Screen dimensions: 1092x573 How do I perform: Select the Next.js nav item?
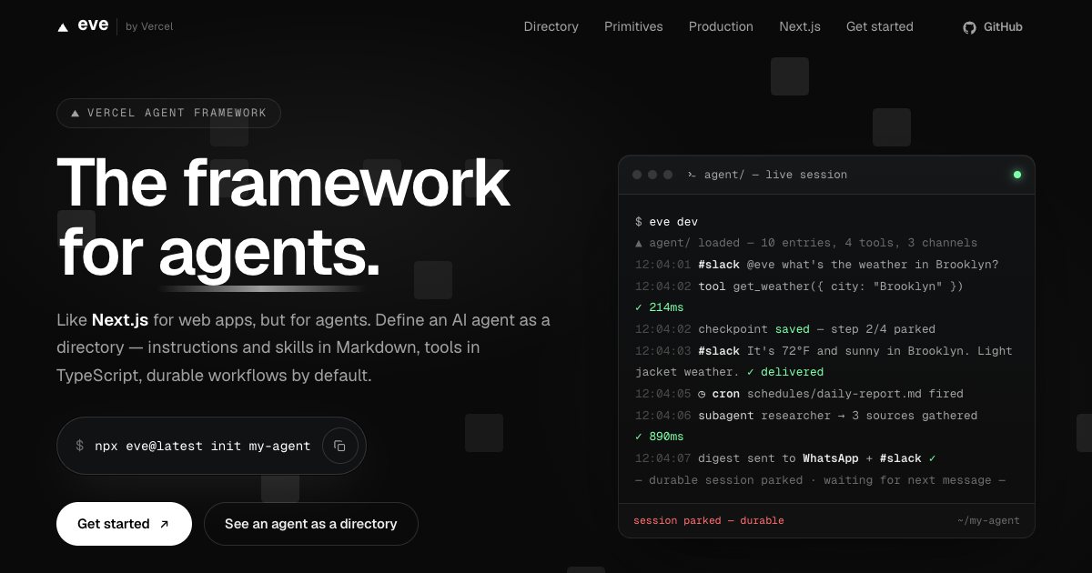pos(800,26)
